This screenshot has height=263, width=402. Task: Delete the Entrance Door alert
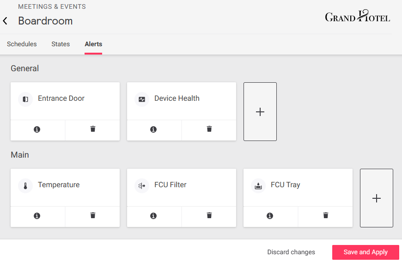tap(93, 129)
